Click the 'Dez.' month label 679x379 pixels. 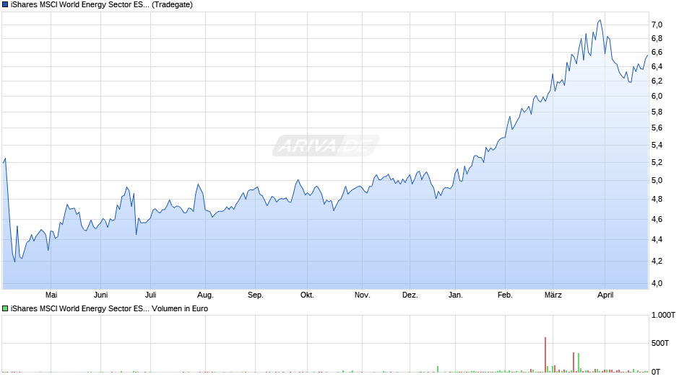click(410, 295)
